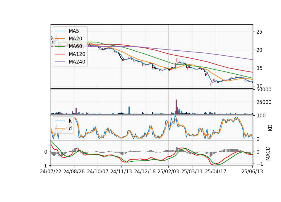281x202 pixels.
Task: Click the MA120 legend label
Action: pos(77,54)
